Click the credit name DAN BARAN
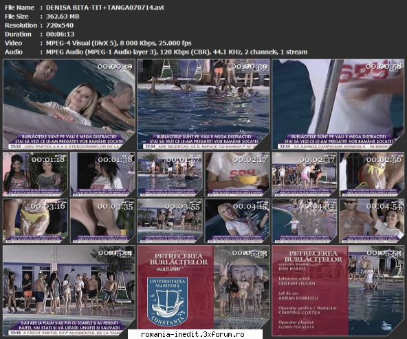The height and width of the screenshot is (339, 407). (x=291, y=269)
